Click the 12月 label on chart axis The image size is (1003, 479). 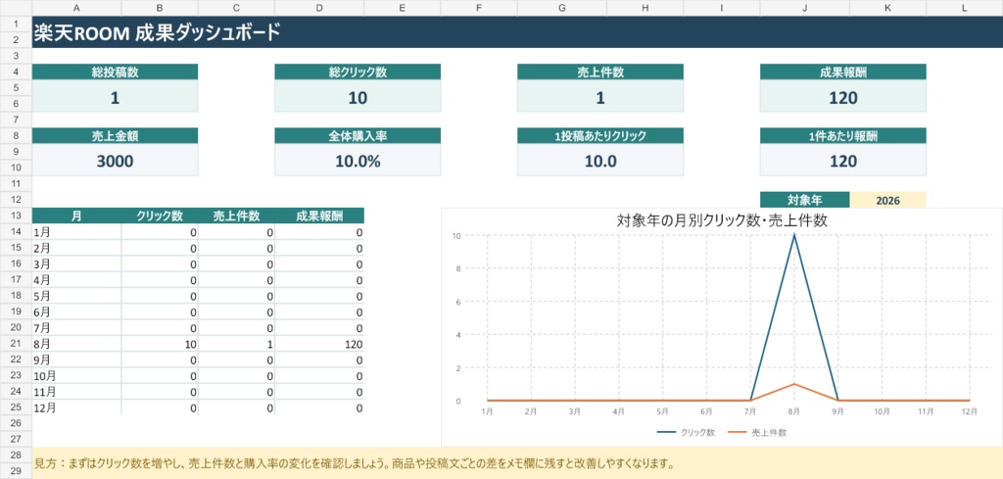tap(970, 412)
